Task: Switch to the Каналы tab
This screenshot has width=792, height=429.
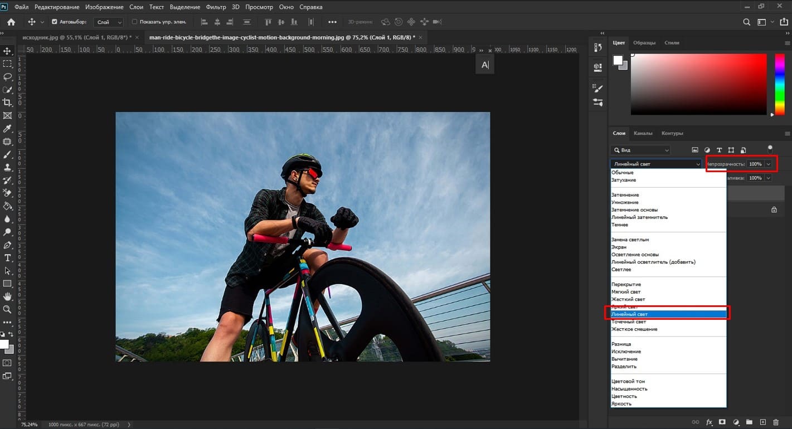Action: 643,133
